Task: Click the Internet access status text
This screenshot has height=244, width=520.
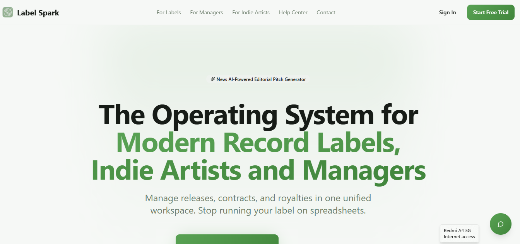Action: [x=459, y=237]
